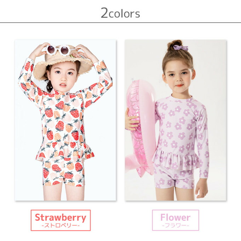Click the ストロベリー Japanese subtitle
241x241 pixels.
61,226
